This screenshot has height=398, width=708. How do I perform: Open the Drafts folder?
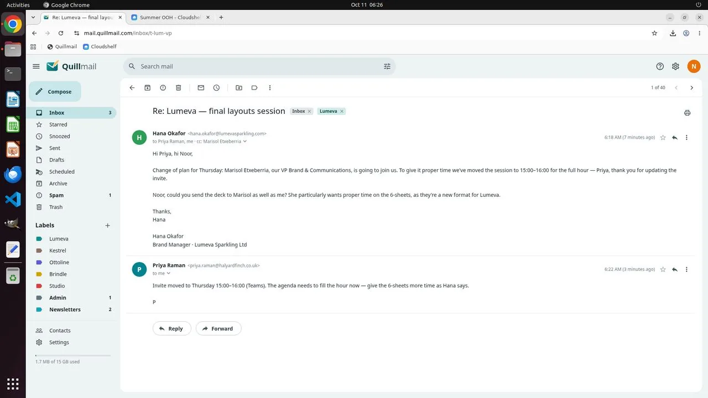(x=72, y=160)
